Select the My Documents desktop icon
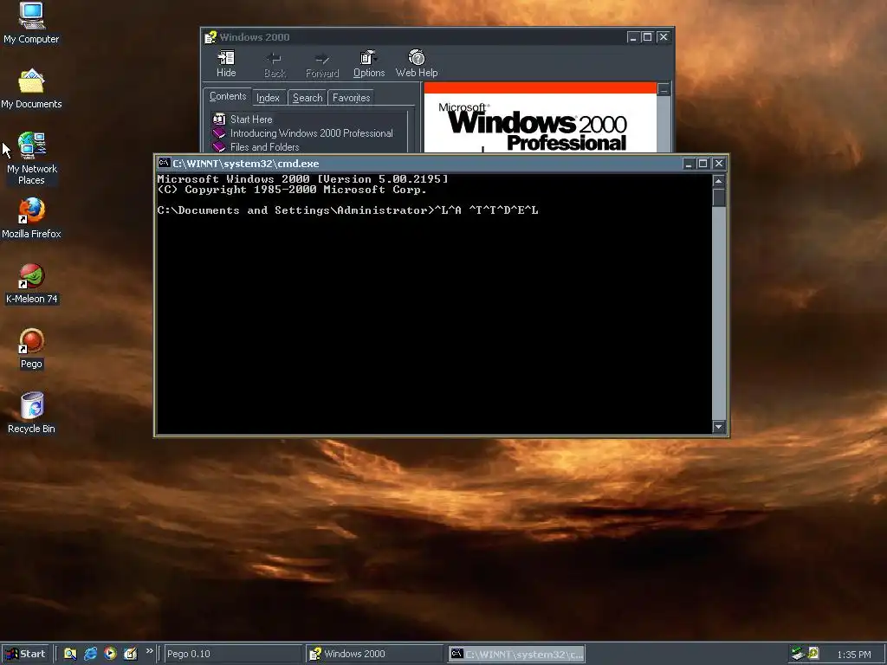887x665 pixels. [x=31, y=88]
